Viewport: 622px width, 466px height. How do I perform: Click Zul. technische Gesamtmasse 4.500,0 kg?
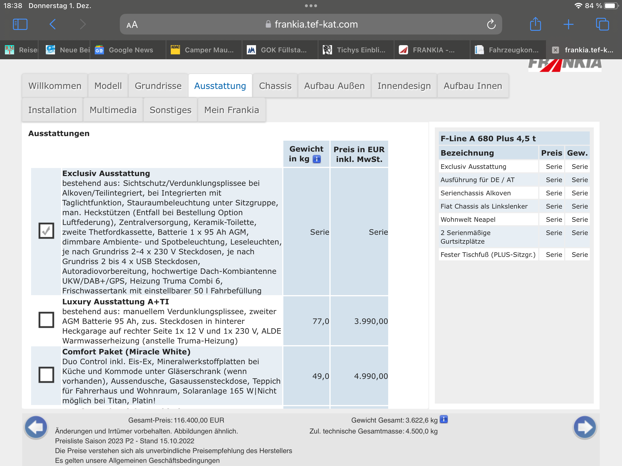(x=373, y=431)
